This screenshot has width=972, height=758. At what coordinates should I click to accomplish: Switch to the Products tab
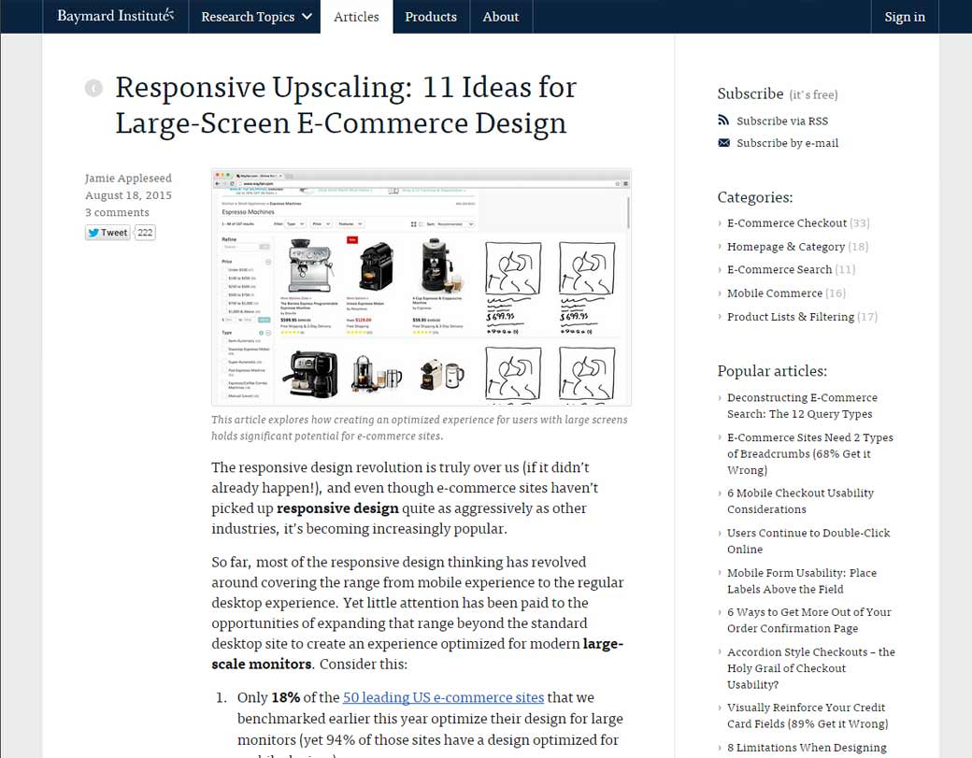click(x=430, y=16)
